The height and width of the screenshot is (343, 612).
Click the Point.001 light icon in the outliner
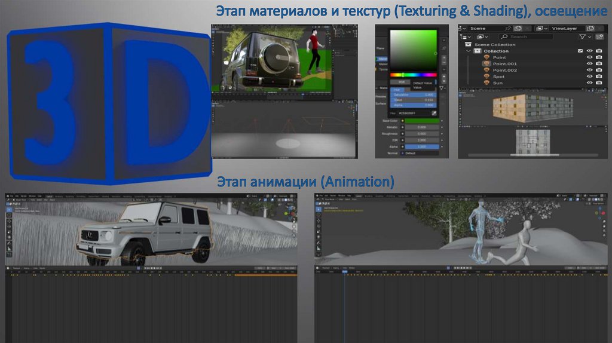[486, 63]
